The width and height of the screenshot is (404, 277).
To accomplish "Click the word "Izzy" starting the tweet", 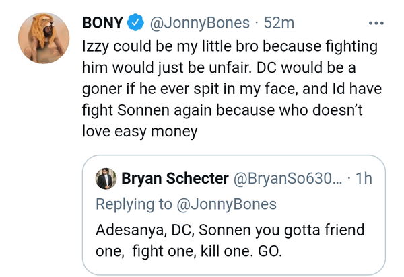I will (x=96, y=49).
